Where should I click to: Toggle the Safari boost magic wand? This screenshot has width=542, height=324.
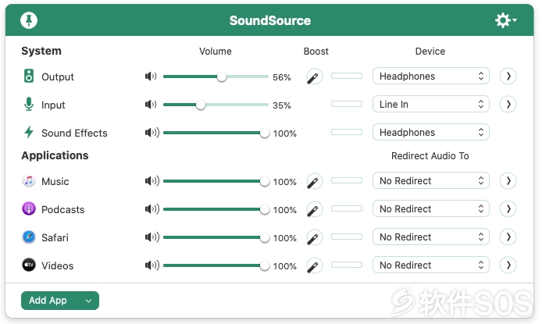tap(315, 237)
